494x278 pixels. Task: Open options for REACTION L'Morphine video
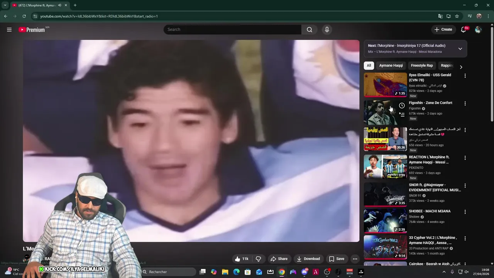[465, 158]
